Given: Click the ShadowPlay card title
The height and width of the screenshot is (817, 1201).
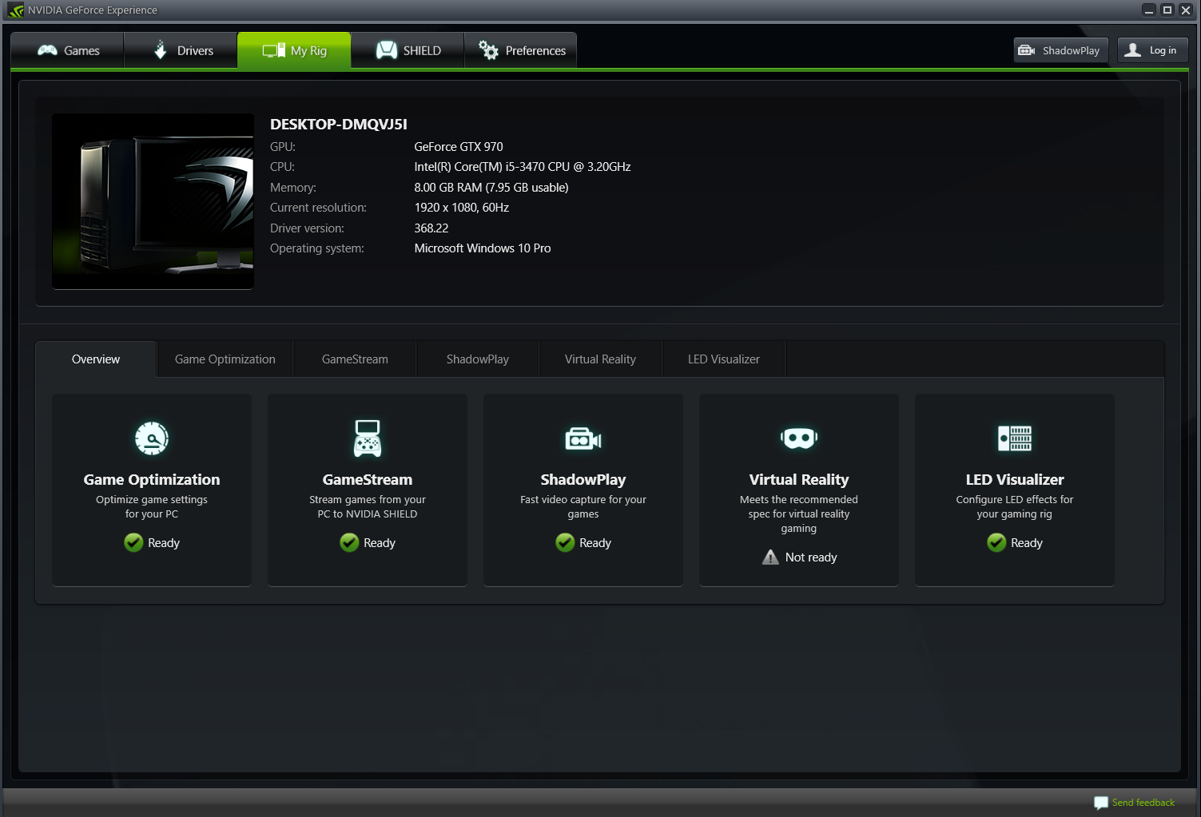Looking at the screenshot, I should pyautogui.click(x=583, y=479).
